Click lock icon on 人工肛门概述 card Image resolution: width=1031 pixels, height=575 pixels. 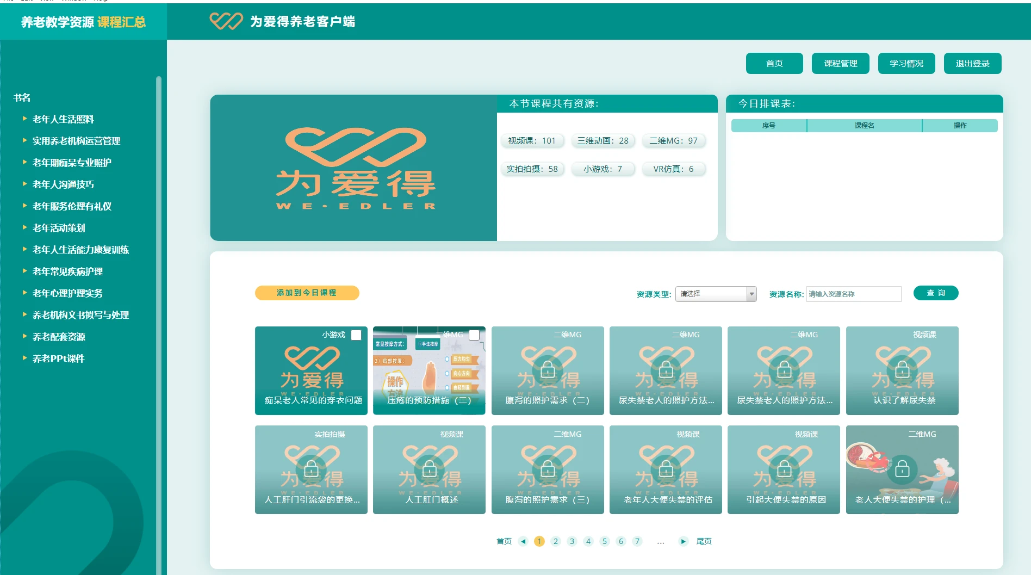(x=429, y=469)
